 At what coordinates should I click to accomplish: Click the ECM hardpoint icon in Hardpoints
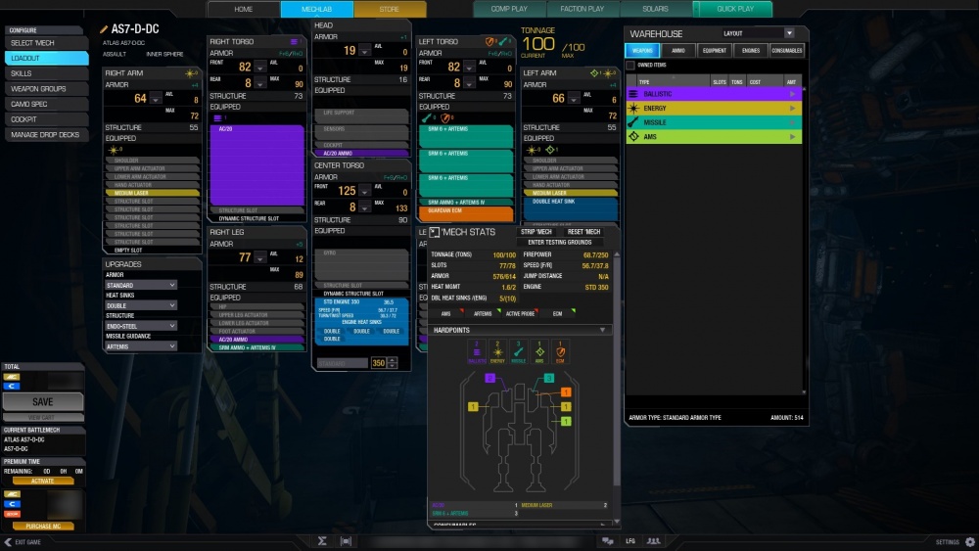click(x=560, y=352)
